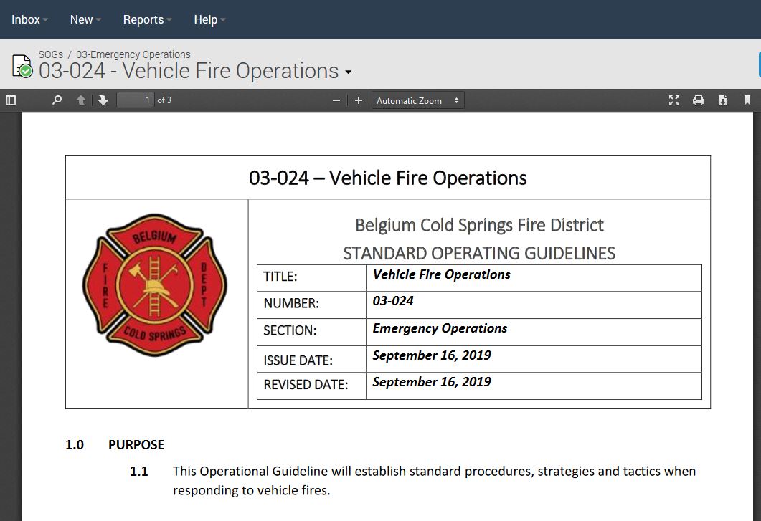Click the page number input field

(x=136, y=100)
